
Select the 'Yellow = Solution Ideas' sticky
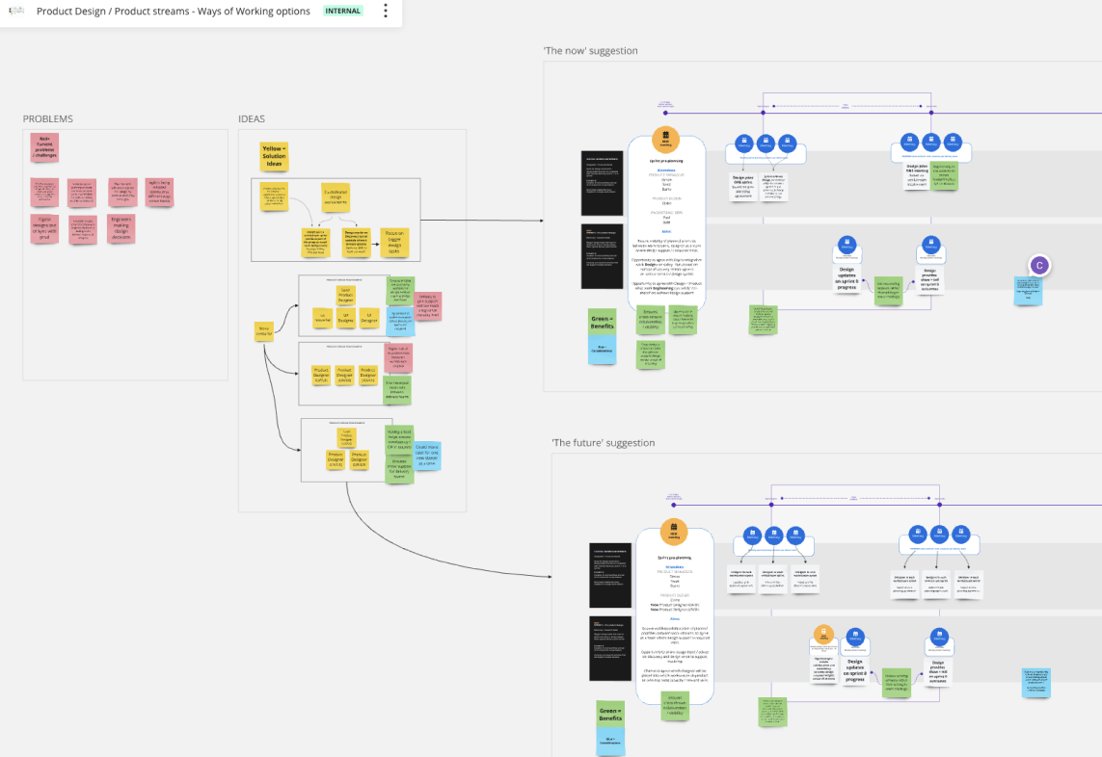tap(274, 156)
